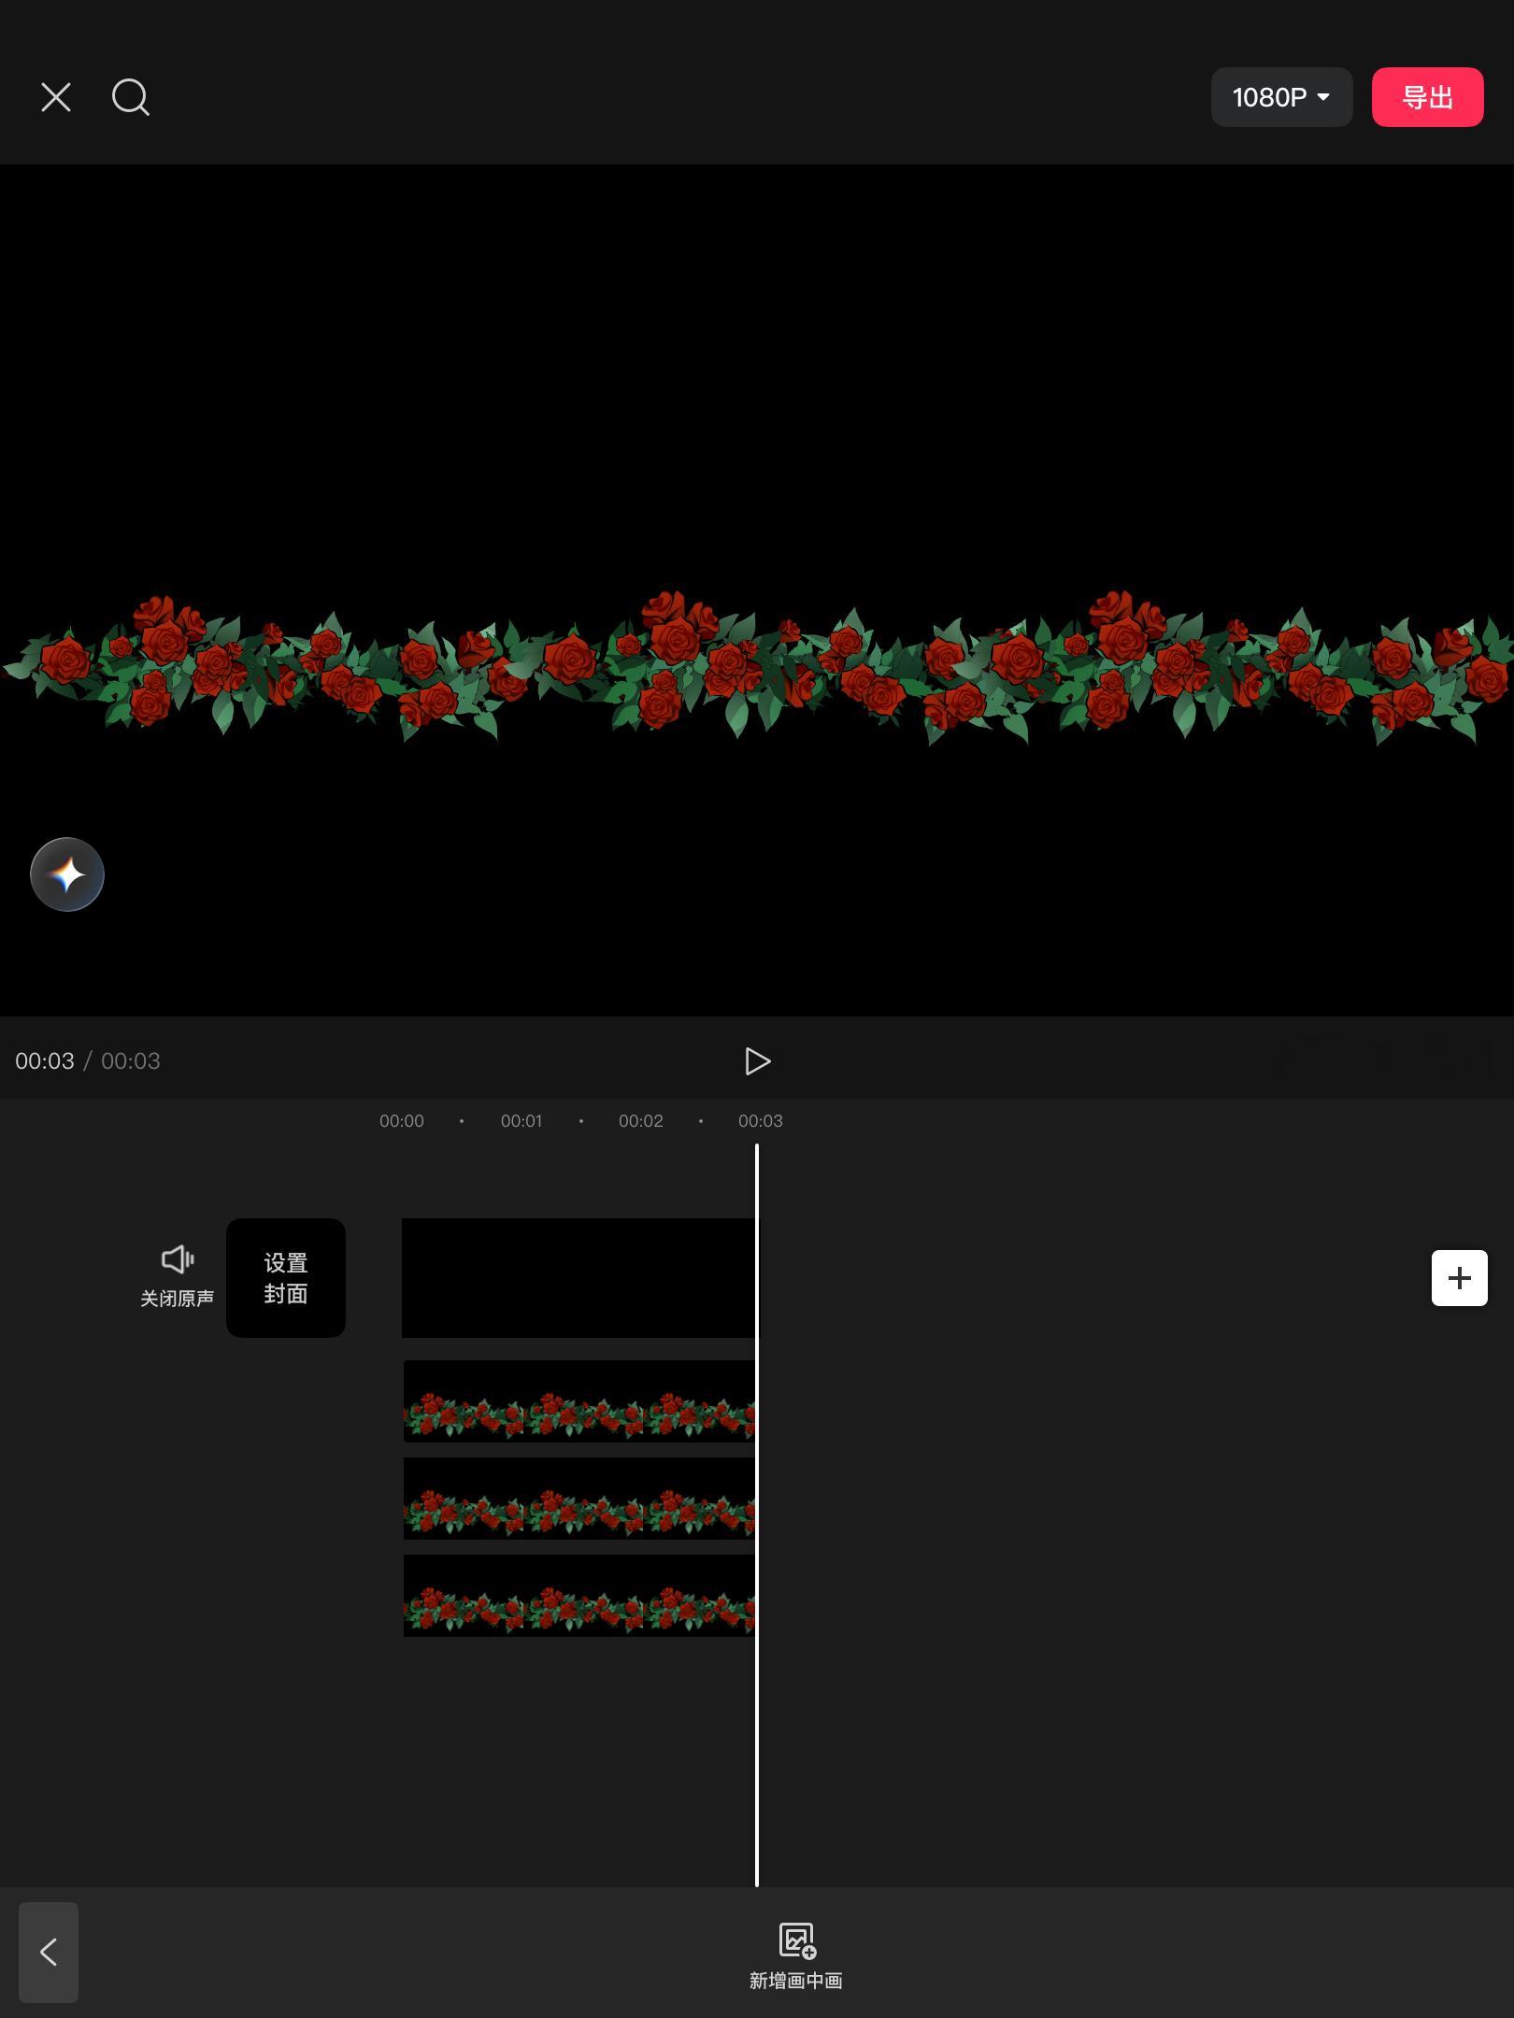The width and height of the screenshot is (1514, 2018).
Task: Click the current time 00:03 readout
Action: coord(44,1061)
